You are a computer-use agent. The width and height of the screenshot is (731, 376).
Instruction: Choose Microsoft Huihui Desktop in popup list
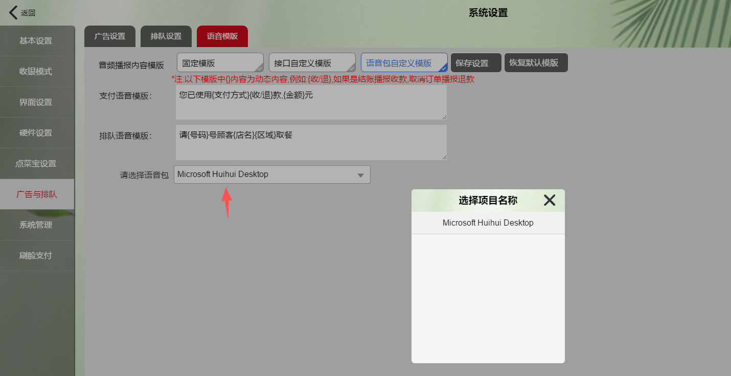point(488,223)
